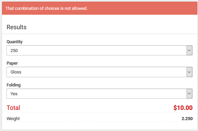Click the Quantity field label
This screenshot has width=198, height=131.
pos(15,42)
